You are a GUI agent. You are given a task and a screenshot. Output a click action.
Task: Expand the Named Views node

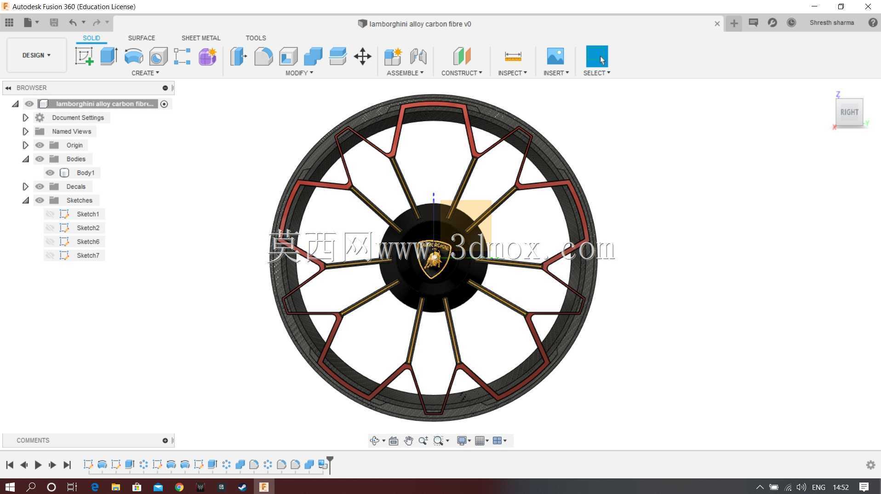25,131
